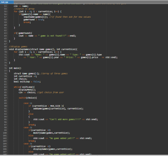Fold the displayGames function at line 69
The image size is (168, 156).
pyautogui.click(x=7, y=49)
